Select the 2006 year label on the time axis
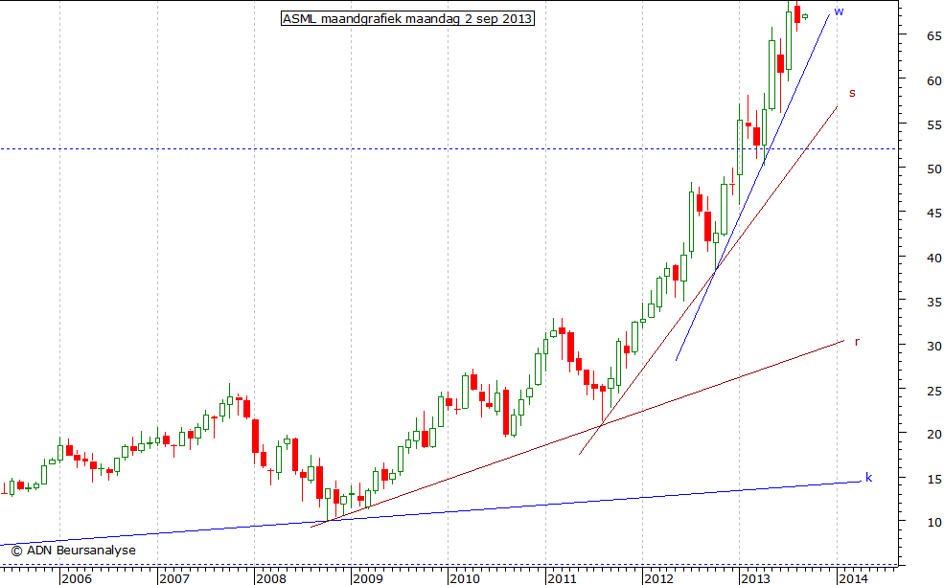944x585 pixels. [x=77, y=578]
